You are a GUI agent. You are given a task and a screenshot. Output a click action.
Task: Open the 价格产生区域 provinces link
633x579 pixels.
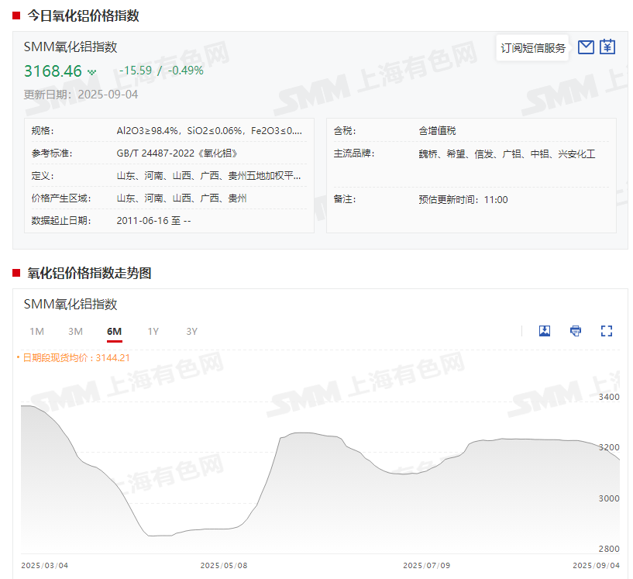click(x=181, y=199)
